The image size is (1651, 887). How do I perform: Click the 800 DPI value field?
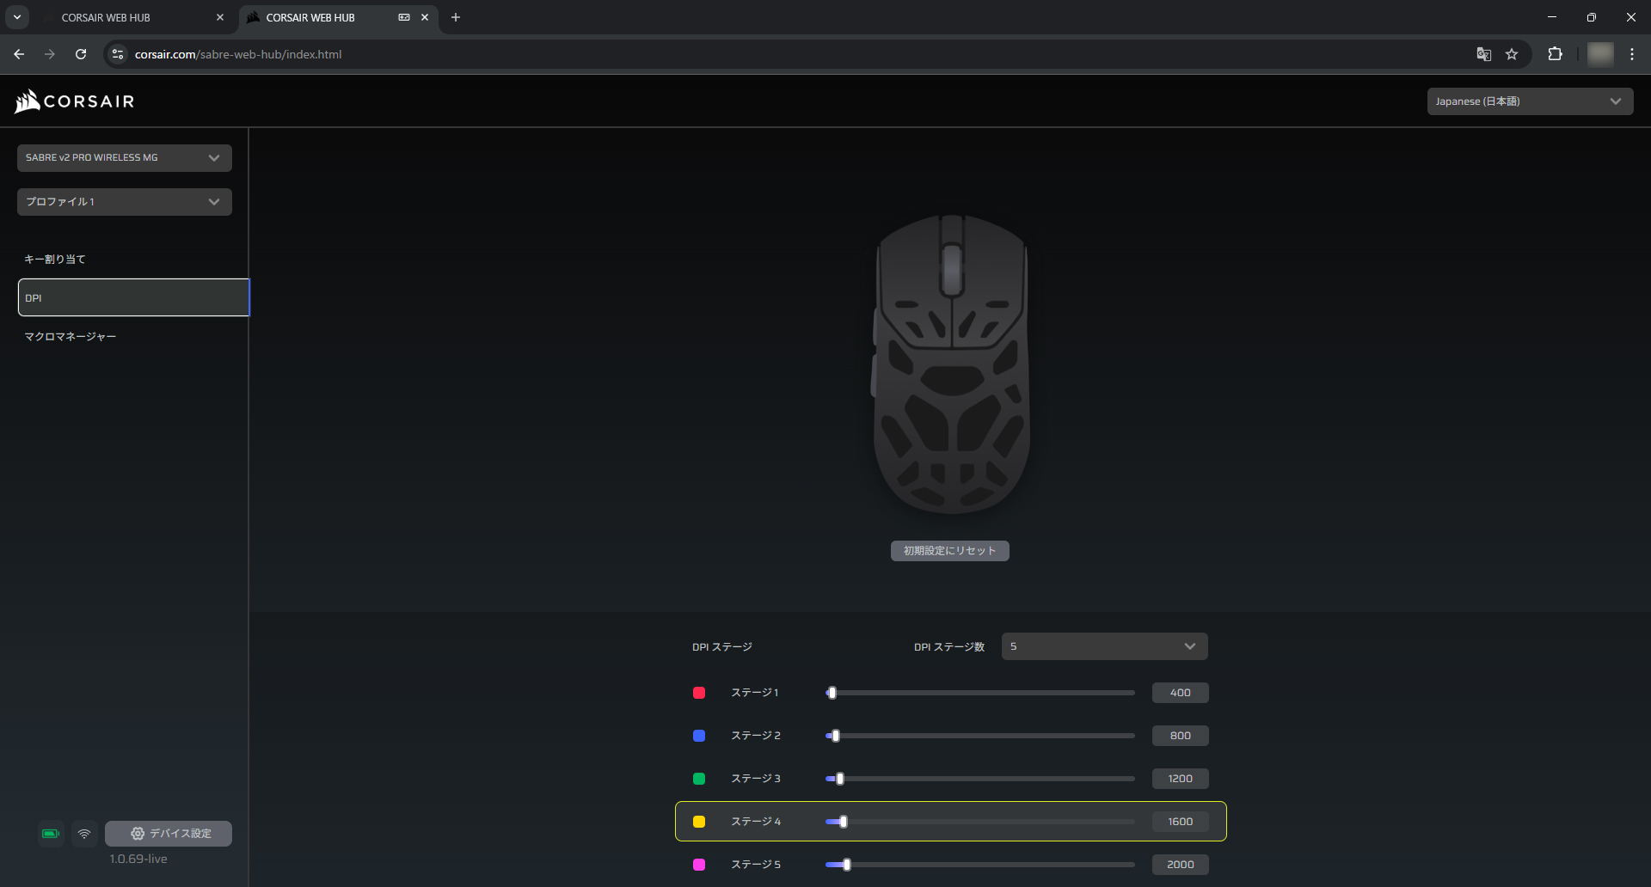point(1181,736)
